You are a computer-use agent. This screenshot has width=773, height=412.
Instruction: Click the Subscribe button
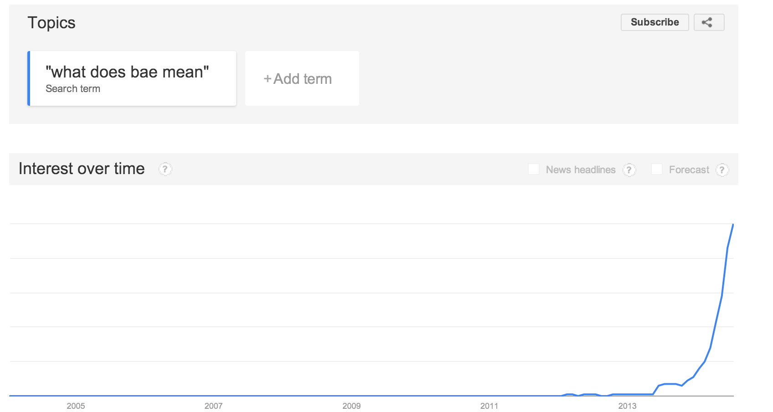click(x=654, y=22)
